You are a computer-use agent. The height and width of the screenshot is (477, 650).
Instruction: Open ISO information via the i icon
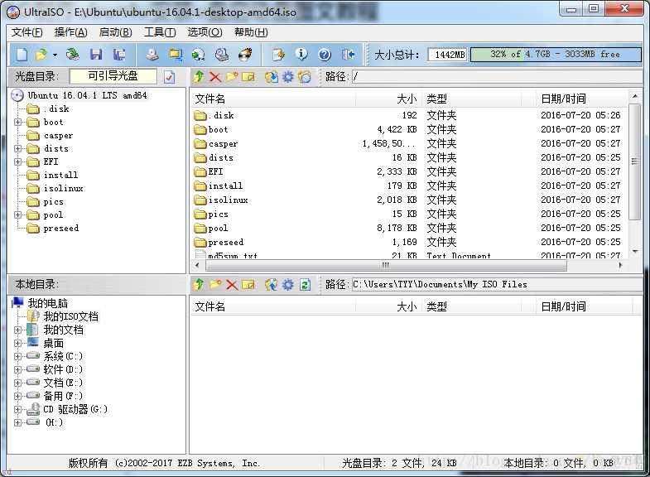[301, 55]
